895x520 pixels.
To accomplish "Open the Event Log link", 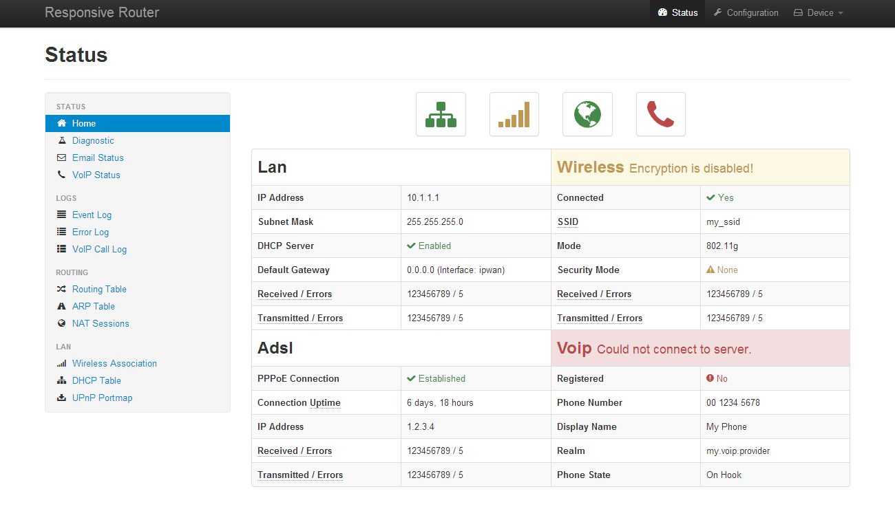I will click(92, 215).
